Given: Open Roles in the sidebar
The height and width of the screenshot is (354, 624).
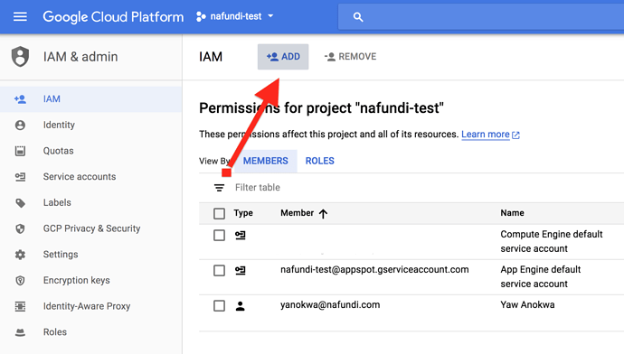Looking at the screenshot, I should [90, 332].
